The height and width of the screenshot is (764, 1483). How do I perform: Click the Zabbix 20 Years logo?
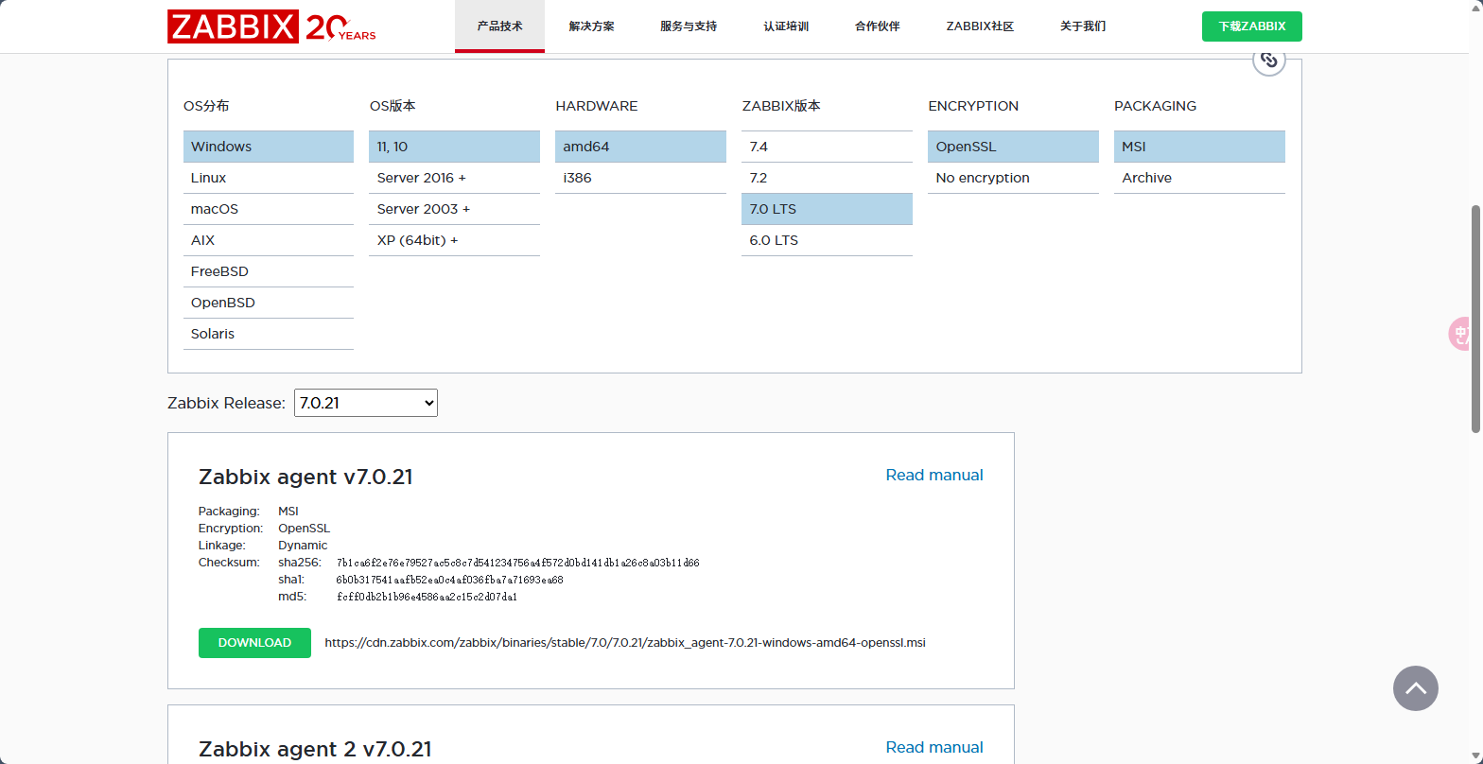271,26
